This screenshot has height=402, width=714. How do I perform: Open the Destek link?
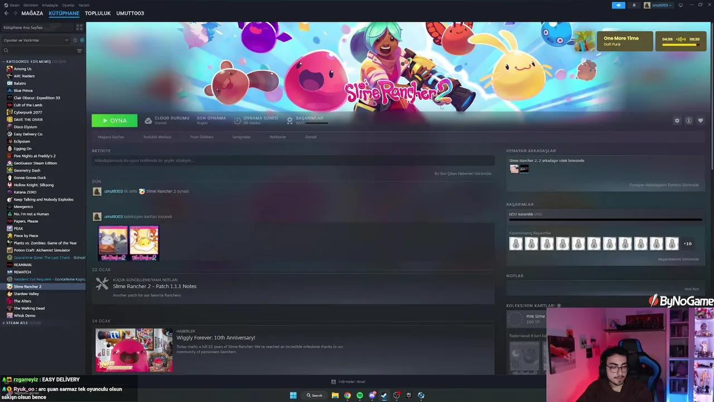[x=311, y=137]
